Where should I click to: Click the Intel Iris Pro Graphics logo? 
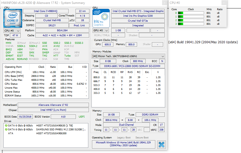(101, 18)
